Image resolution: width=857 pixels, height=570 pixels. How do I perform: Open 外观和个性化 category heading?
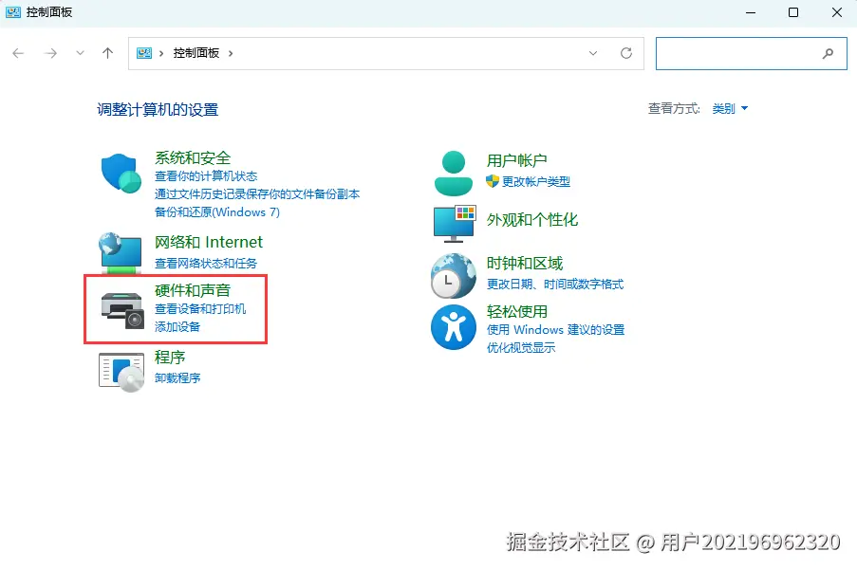pos(531,220)
